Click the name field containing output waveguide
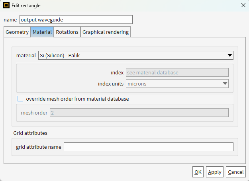The height and width of the screenshot is (181, 249). point(76,19)
